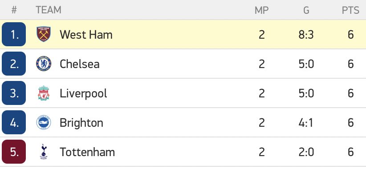Select the blue rank 4 badge
This screenshot has height=169, width=366.
[x=14, y=122]
